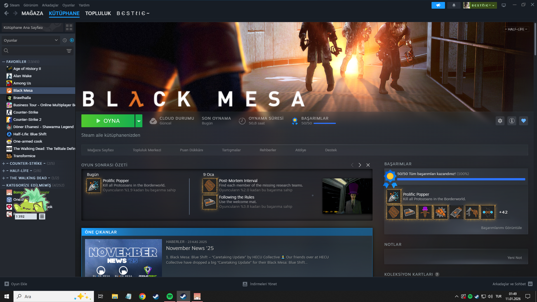Screen dimensions: 537x302
Task: Open File Explorer from the taskbar
Action: tap(115, 296)
